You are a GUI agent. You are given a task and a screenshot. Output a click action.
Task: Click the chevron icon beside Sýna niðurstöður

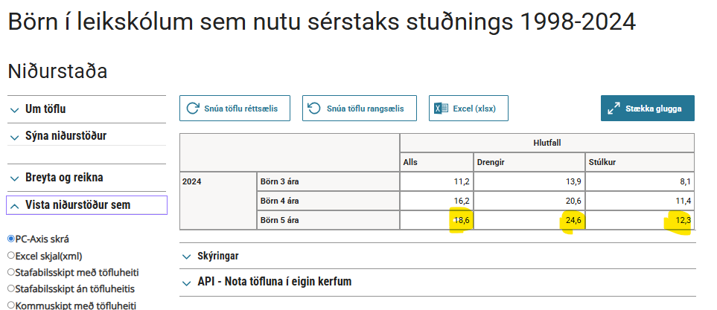tap(15, 137)
